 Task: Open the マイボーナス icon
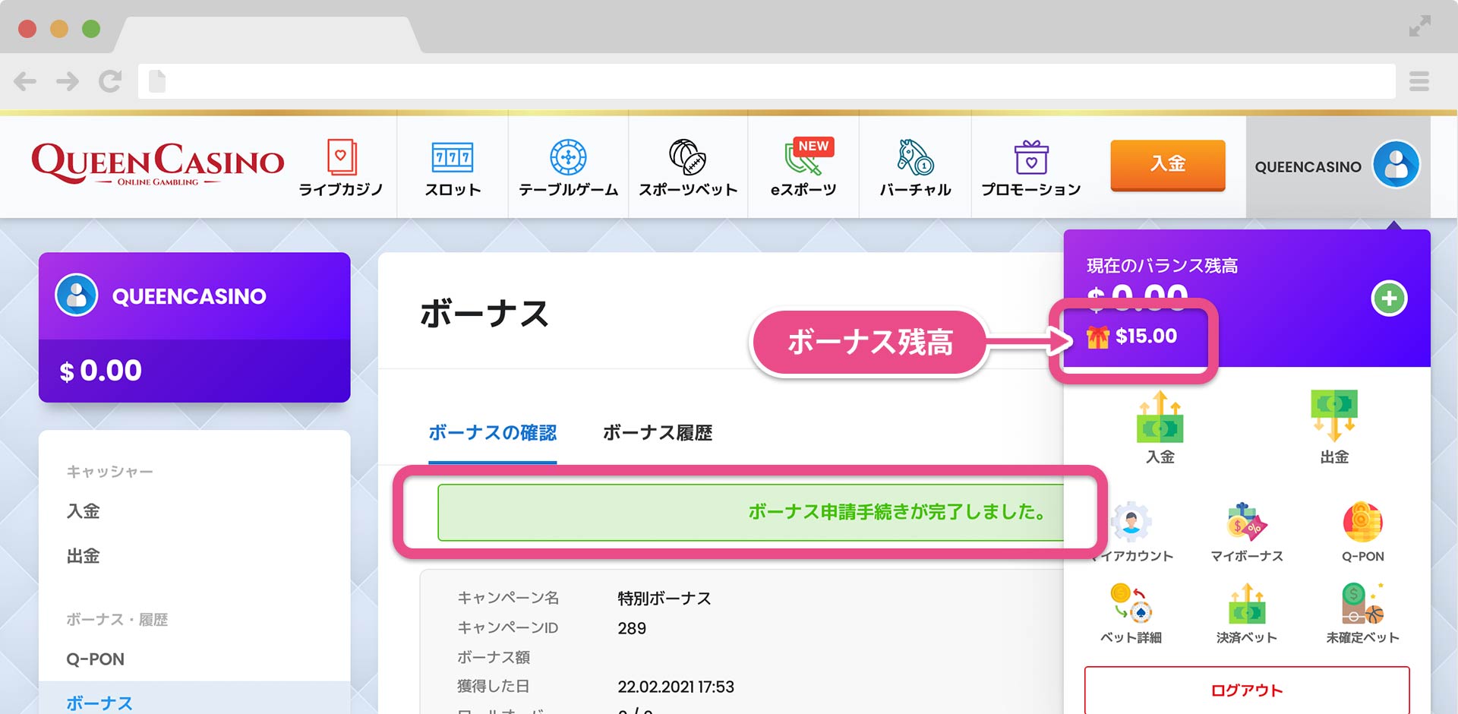click(1247, 522)
